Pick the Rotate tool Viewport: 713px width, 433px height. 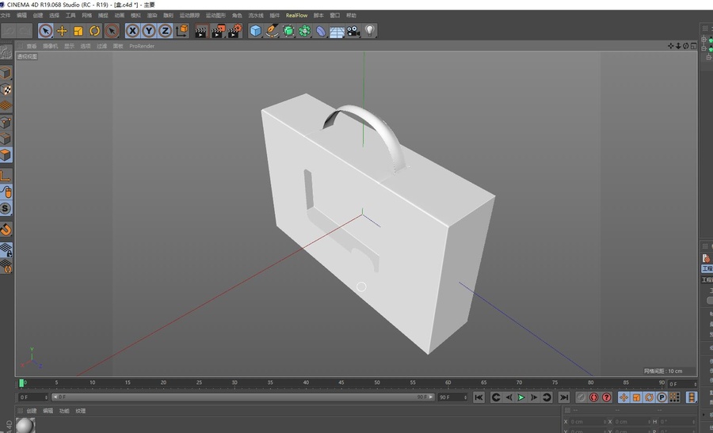point(94,31)
